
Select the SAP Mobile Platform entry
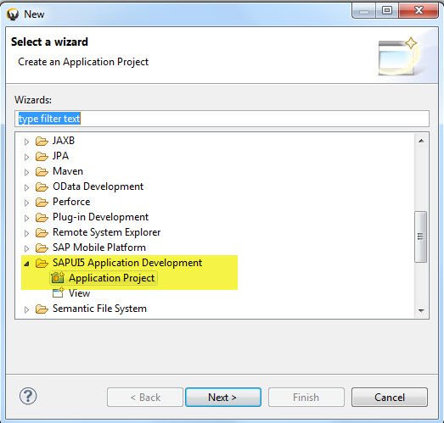99,248
